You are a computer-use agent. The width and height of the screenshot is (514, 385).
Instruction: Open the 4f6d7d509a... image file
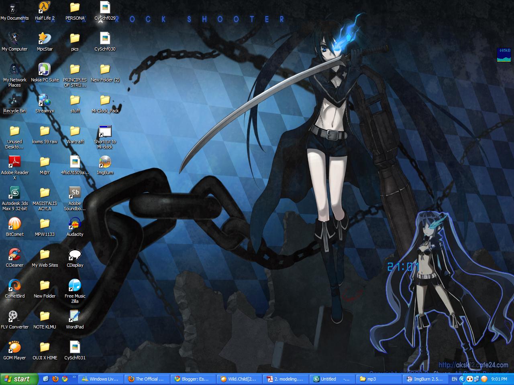click(75, 166)
